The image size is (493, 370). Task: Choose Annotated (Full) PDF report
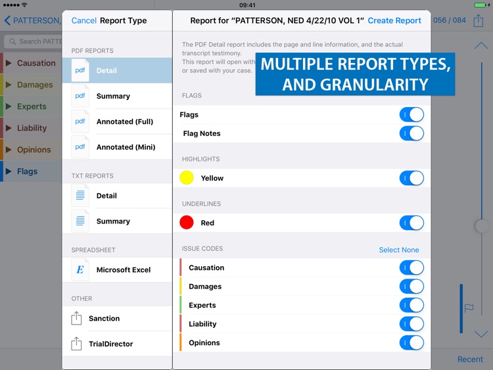(x=117, y=122)
